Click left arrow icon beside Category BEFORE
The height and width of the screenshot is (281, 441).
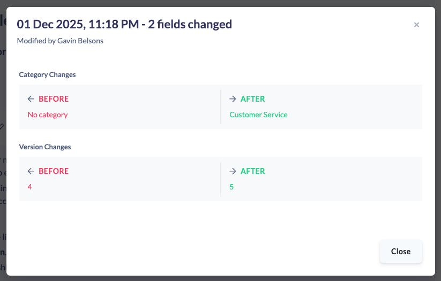[x=31, y=99]
